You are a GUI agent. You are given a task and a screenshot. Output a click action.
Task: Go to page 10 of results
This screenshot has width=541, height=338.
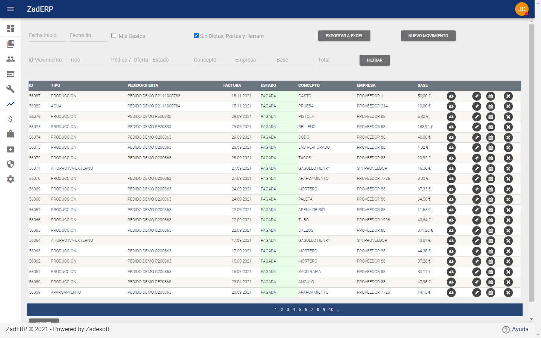coord(331,310)
